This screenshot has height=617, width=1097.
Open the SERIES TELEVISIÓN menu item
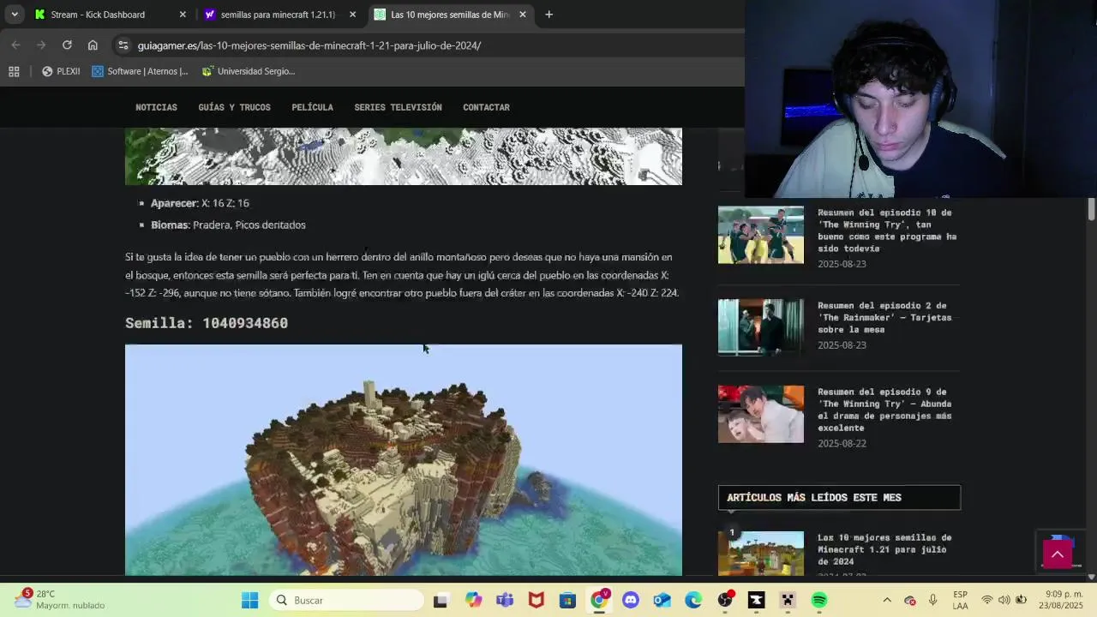pyautogui.click(x=398, y=107)
